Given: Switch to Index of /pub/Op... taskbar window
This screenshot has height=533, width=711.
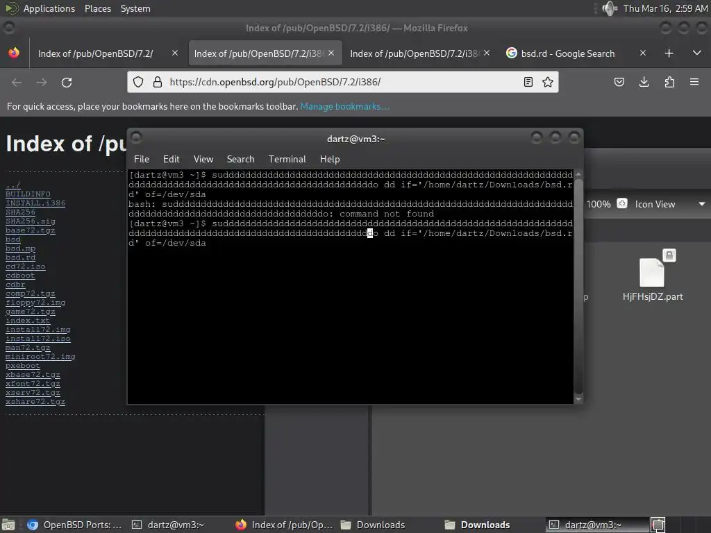Looking at the screenshot, I should click(284, 525).
